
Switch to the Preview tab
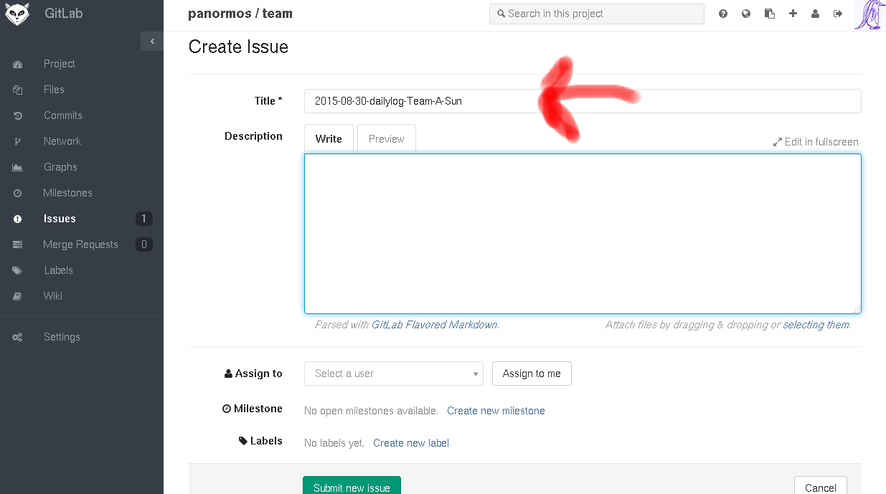tap(386, 139)
